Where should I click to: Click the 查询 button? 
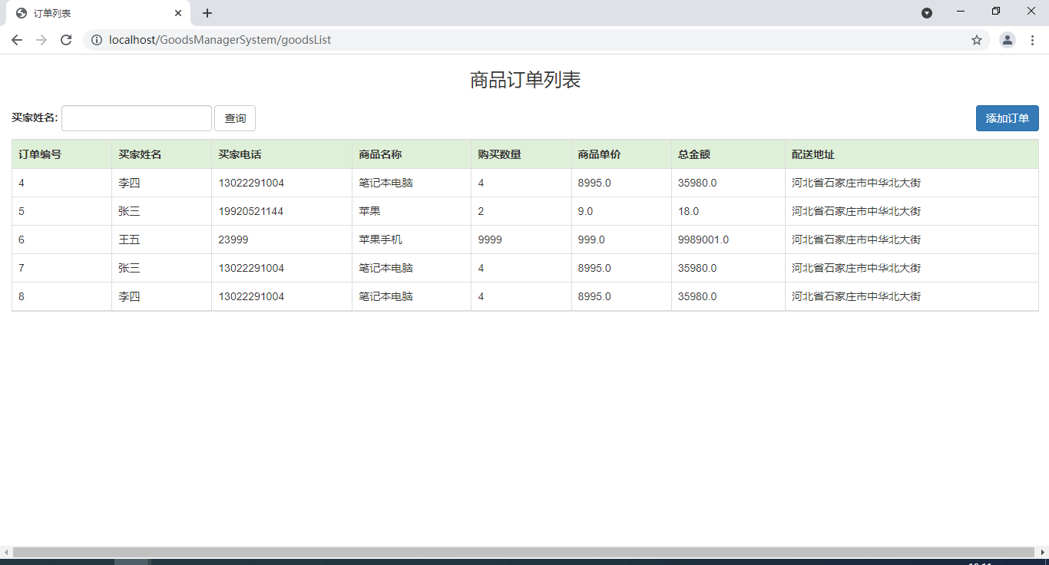235,118
